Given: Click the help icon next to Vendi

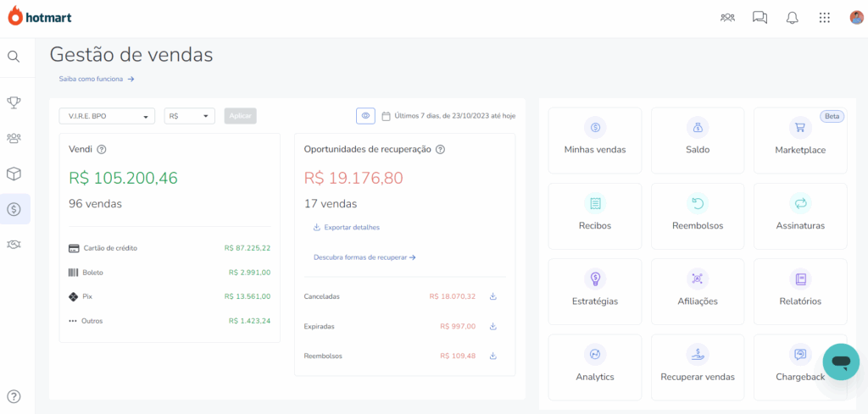Looking at the screenshot, I should [102, 149].
